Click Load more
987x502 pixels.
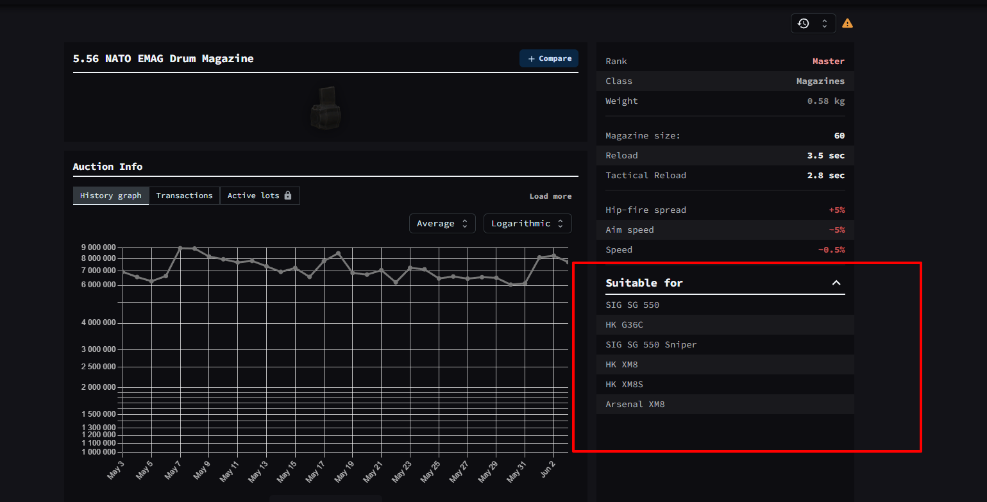click(x=550, y=196)
